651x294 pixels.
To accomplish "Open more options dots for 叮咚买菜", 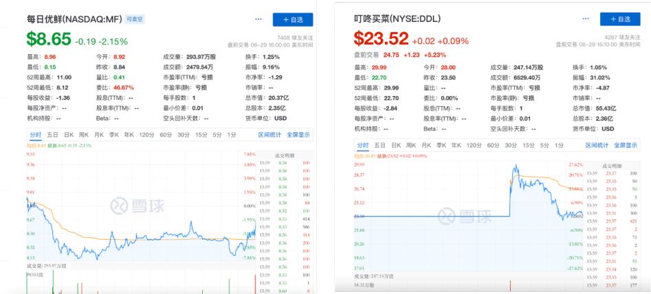I will pyautogui.click(x=586, y=19).
